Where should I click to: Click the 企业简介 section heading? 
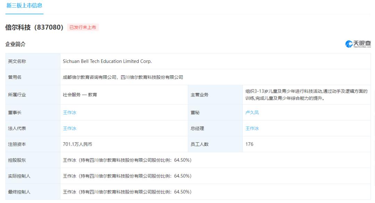pos(15,44)
